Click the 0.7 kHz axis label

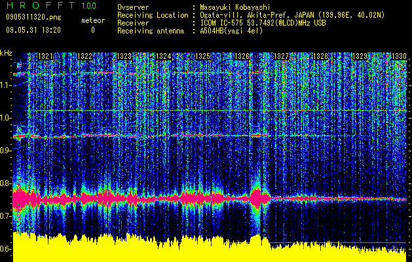6,216
